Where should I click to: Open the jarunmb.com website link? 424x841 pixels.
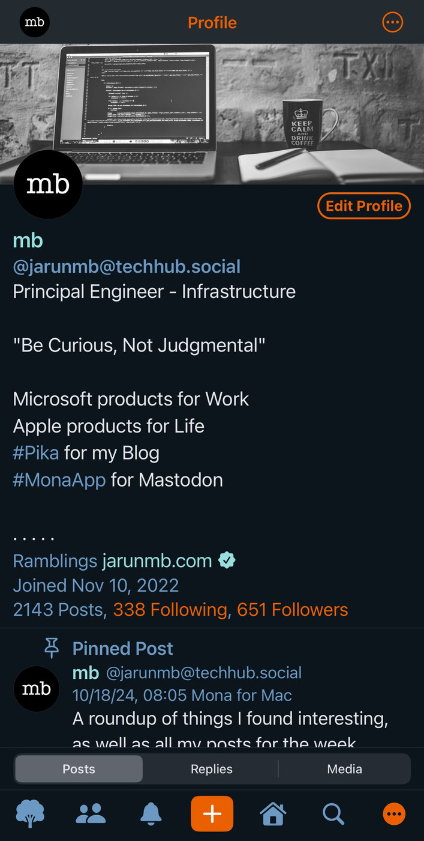coord(157,561)
